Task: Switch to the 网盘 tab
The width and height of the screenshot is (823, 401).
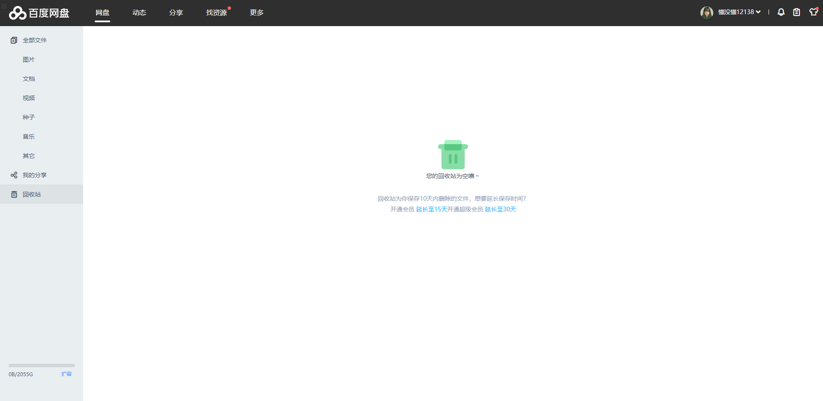Action: [x=102, y=12]
